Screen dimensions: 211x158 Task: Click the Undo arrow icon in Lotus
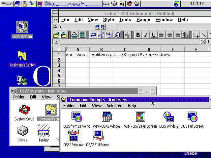tap(93, 35)
